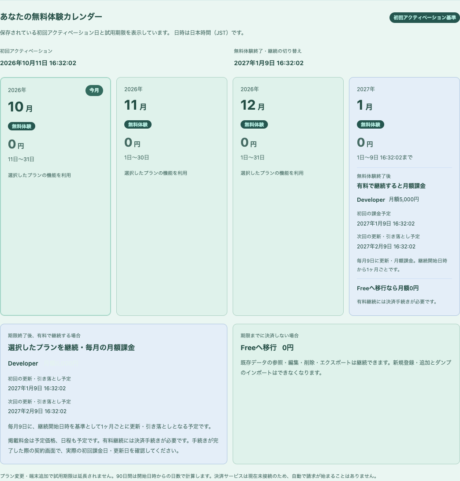Click the 無料体験終了後 label

pos(374,176)
